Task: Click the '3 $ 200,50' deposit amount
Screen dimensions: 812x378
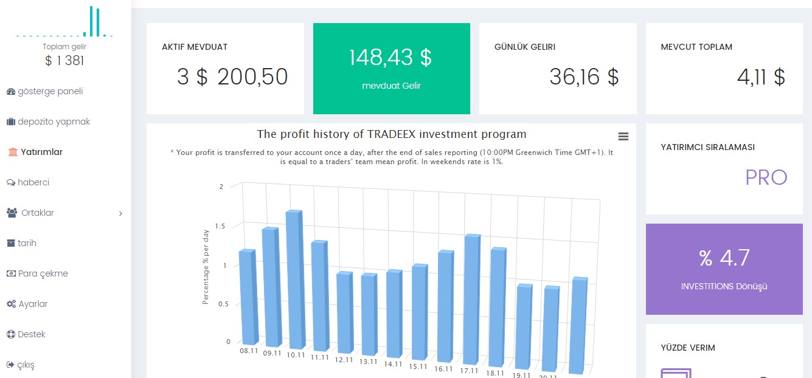Action: pyautogui.click(x=232, y=77)
